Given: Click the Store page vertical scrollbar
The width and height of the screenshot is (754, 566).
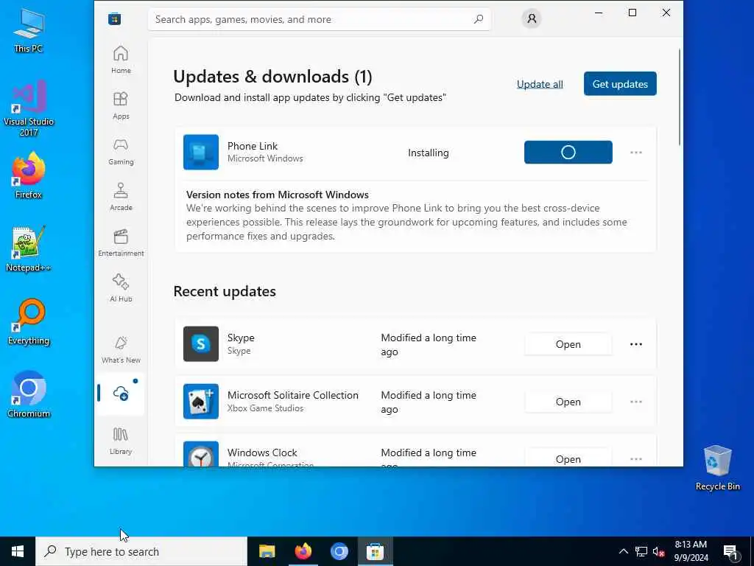Looking at the screenshot, I should click(680, 97).
